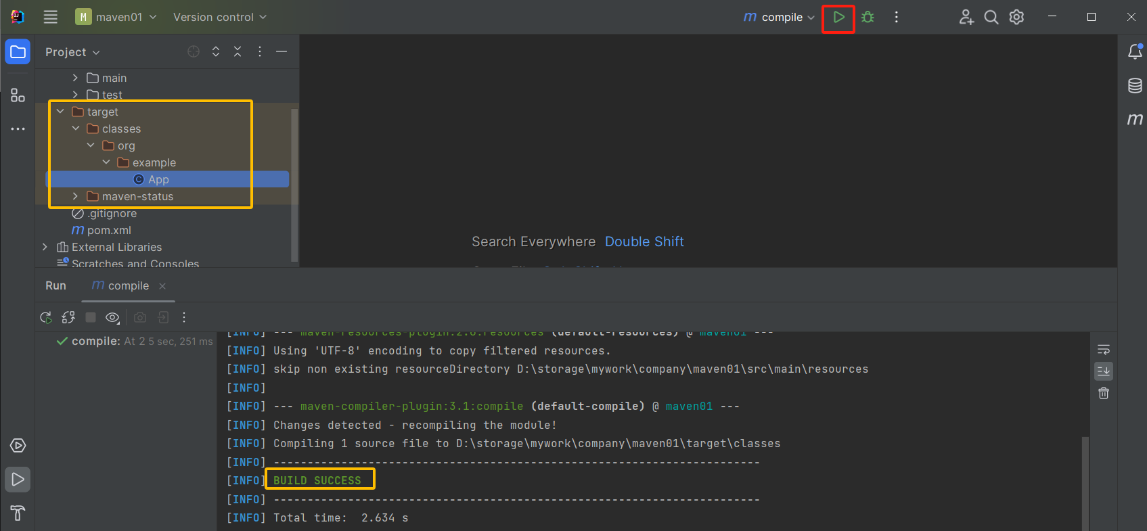Open the main hamburger menu

click(x=51, y=17)
